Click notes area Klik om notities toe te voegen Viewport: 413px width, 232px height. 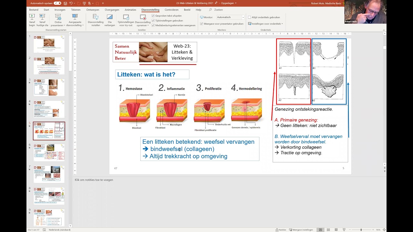pos(94,180)
